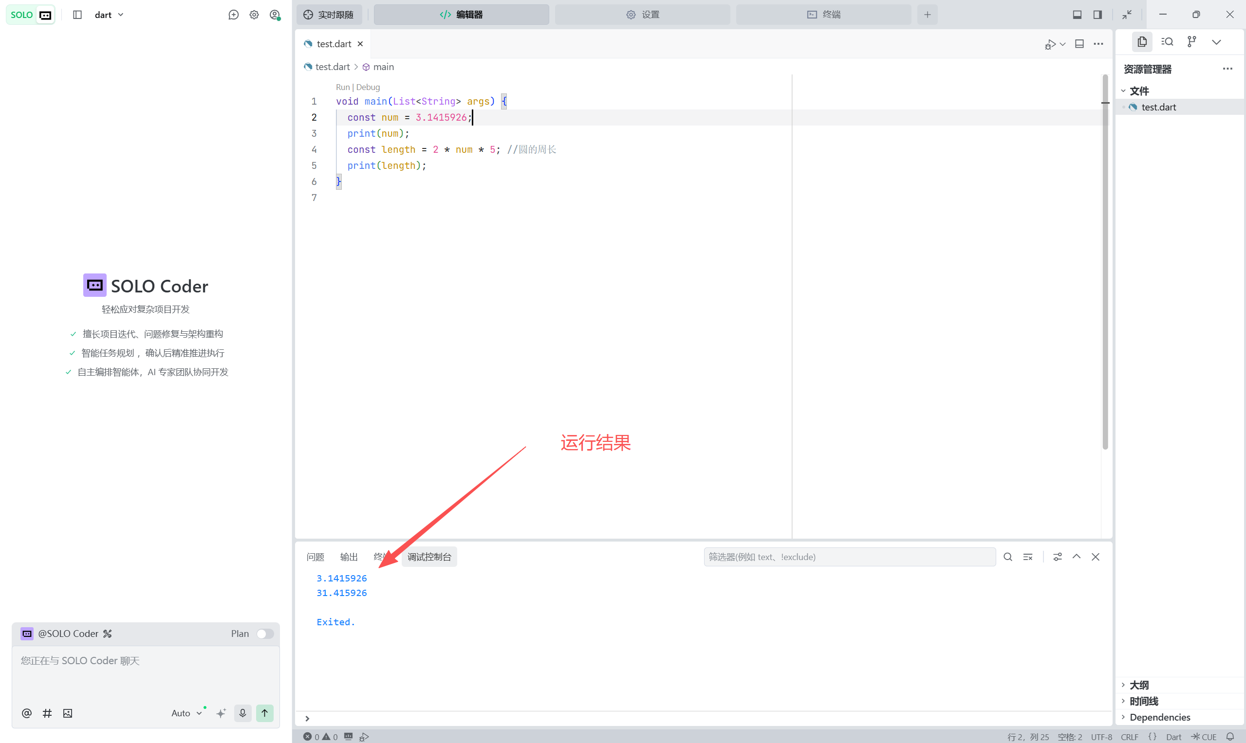1246x743 pixels.
Task: Toggle secondary sidebar visibility
Action: coord(1097,15)
